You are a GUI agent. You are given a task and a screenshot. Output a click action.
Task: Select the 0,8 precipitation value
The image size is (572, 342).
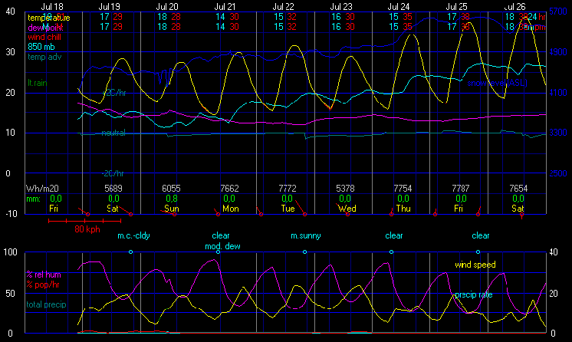(172, 199)
